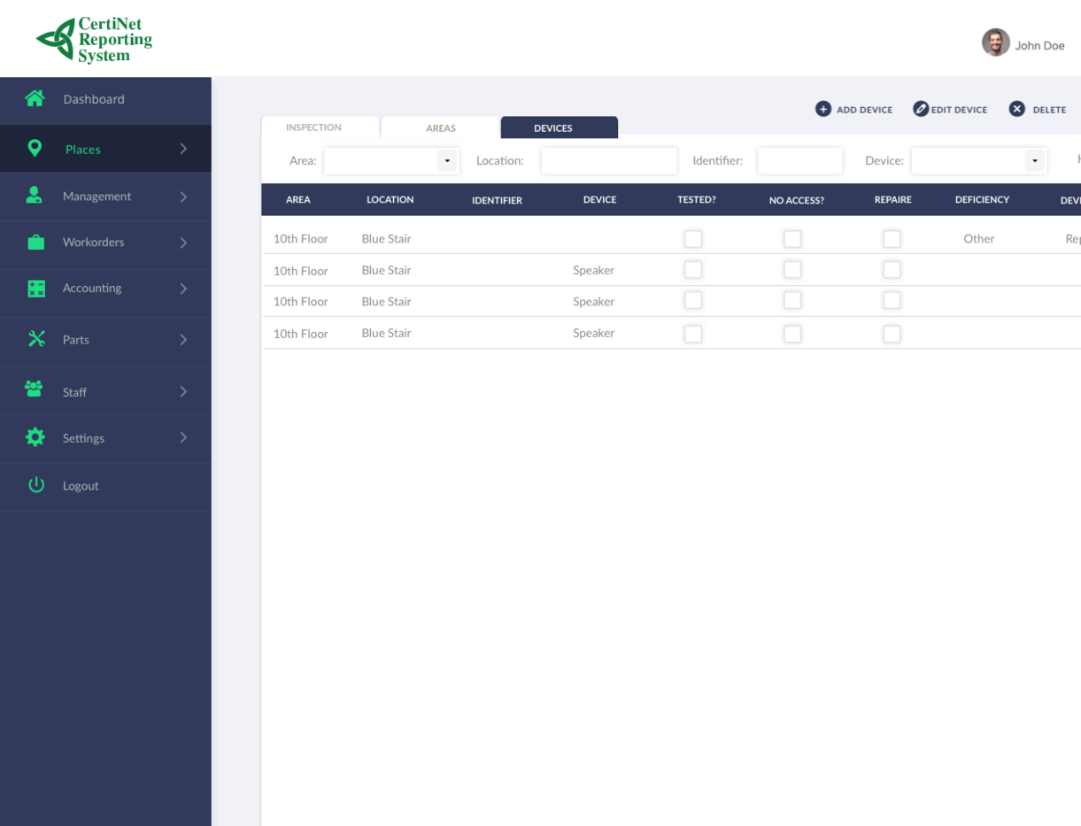Screen dimensions: 1081x826
Task: Open Workorders using the briefcase icon
Action: 35,240
